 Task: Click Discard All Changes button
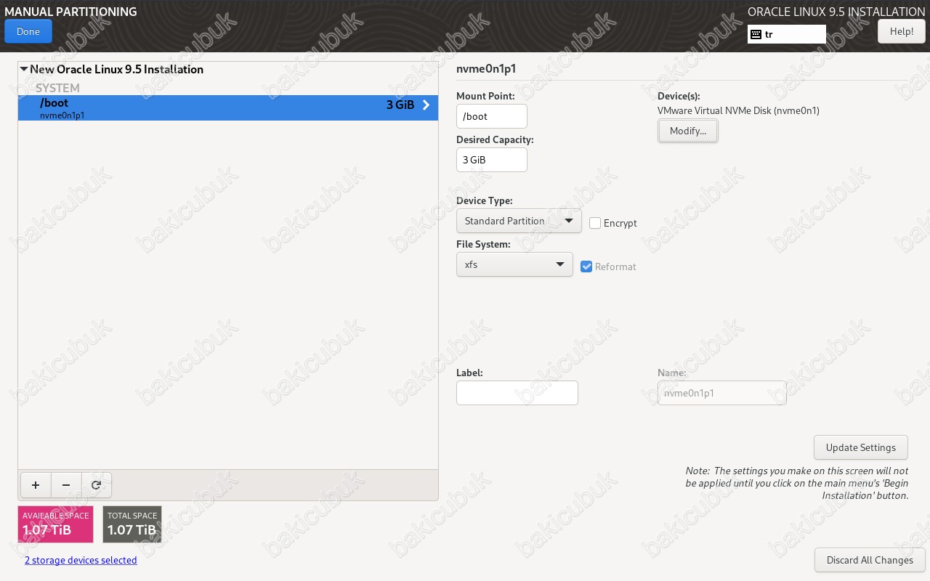coord(870,560)
